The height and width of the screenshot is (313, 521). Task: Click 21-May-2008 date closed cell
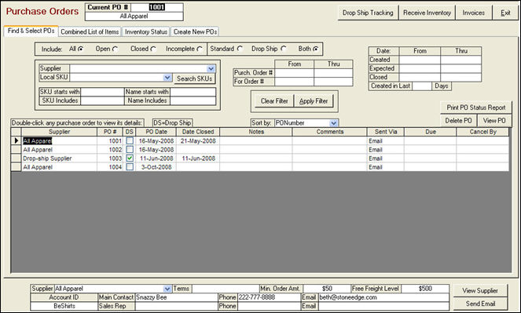pyautogui.click(x=198, y=141)
